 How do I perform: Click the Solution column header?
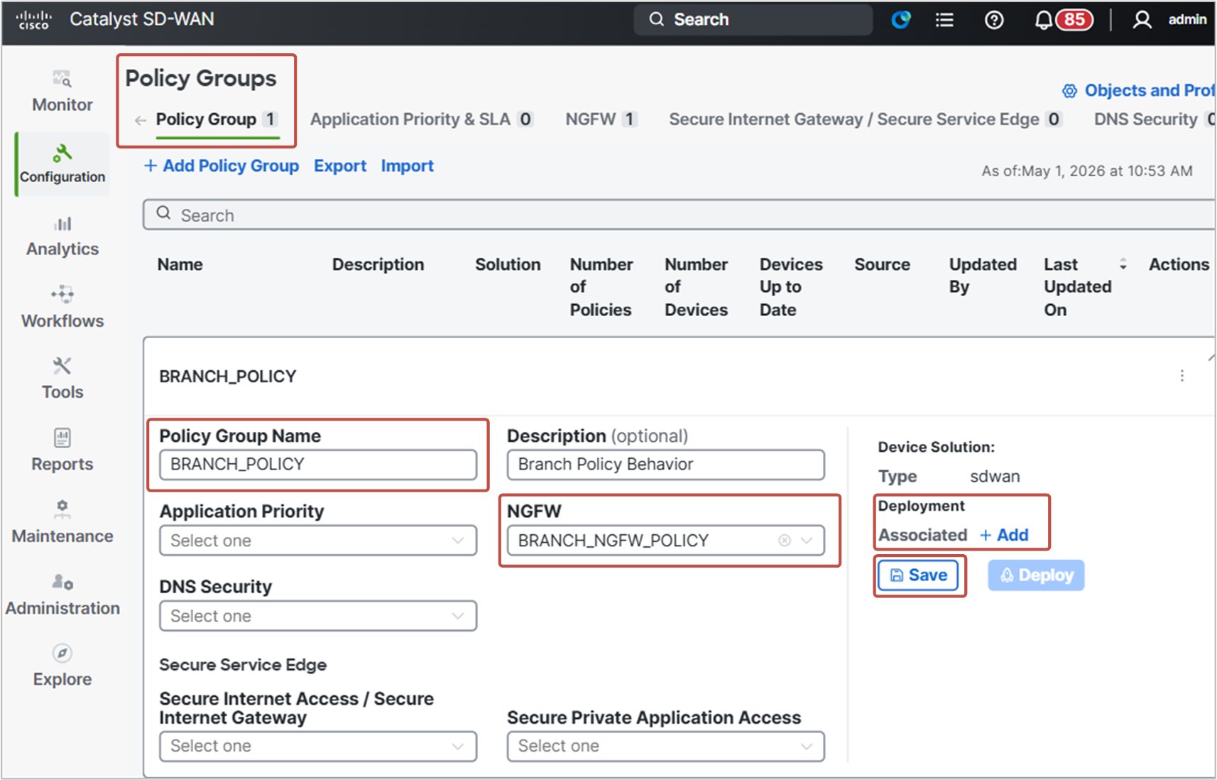point(508,264)
